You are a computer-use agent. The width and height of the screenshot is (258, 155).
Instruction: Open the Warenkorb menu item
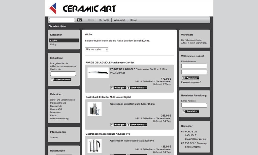click(120, 20)
